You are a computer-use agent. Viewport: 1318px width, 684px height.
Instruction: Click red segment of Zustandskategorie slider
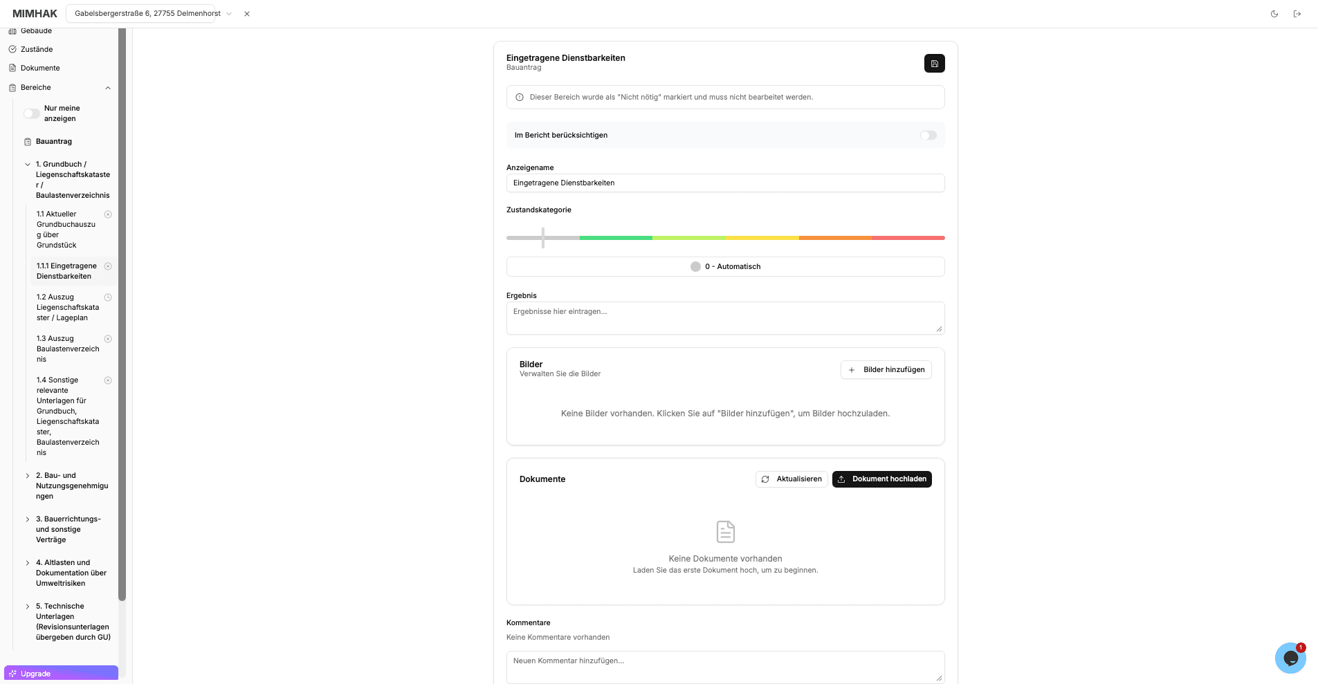coord(908,238)
